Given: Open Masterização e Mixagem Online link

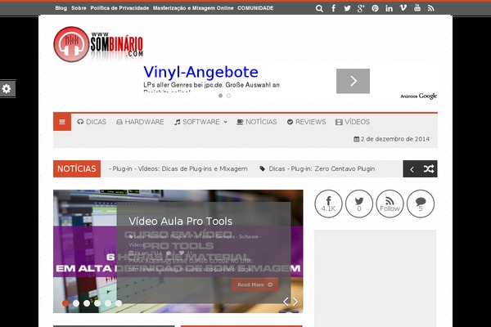Looking at the screenshot, I should pyautogui.click(x=193, y=8).
